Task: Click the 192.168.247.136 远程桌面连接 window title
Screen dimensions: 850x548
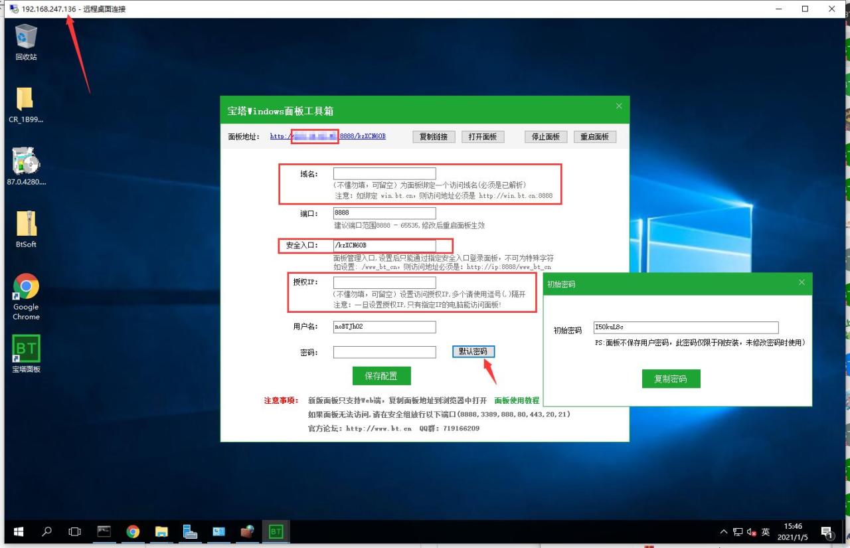Action: (74, 9)
